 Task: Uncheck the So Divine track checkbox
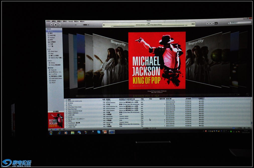point(67,103)
